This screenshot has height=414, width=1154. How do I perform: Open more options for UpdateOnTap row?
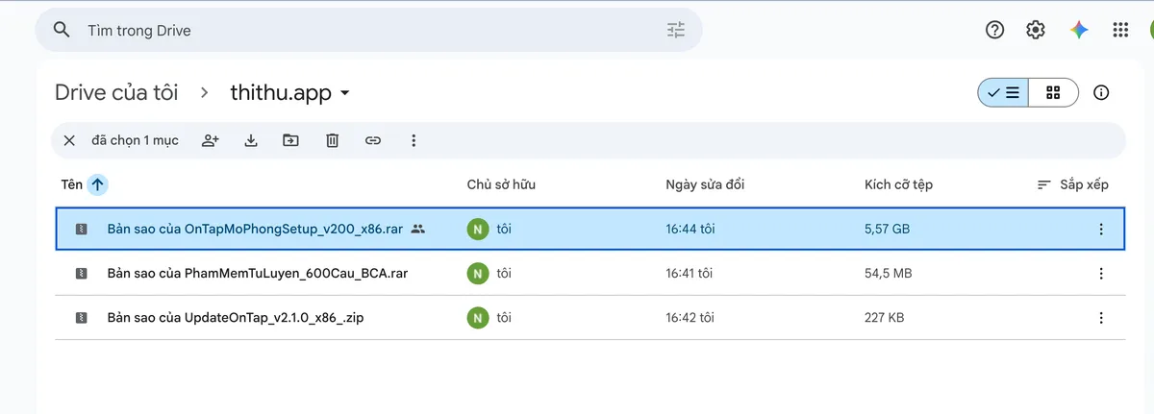(x=1101, y=317)
